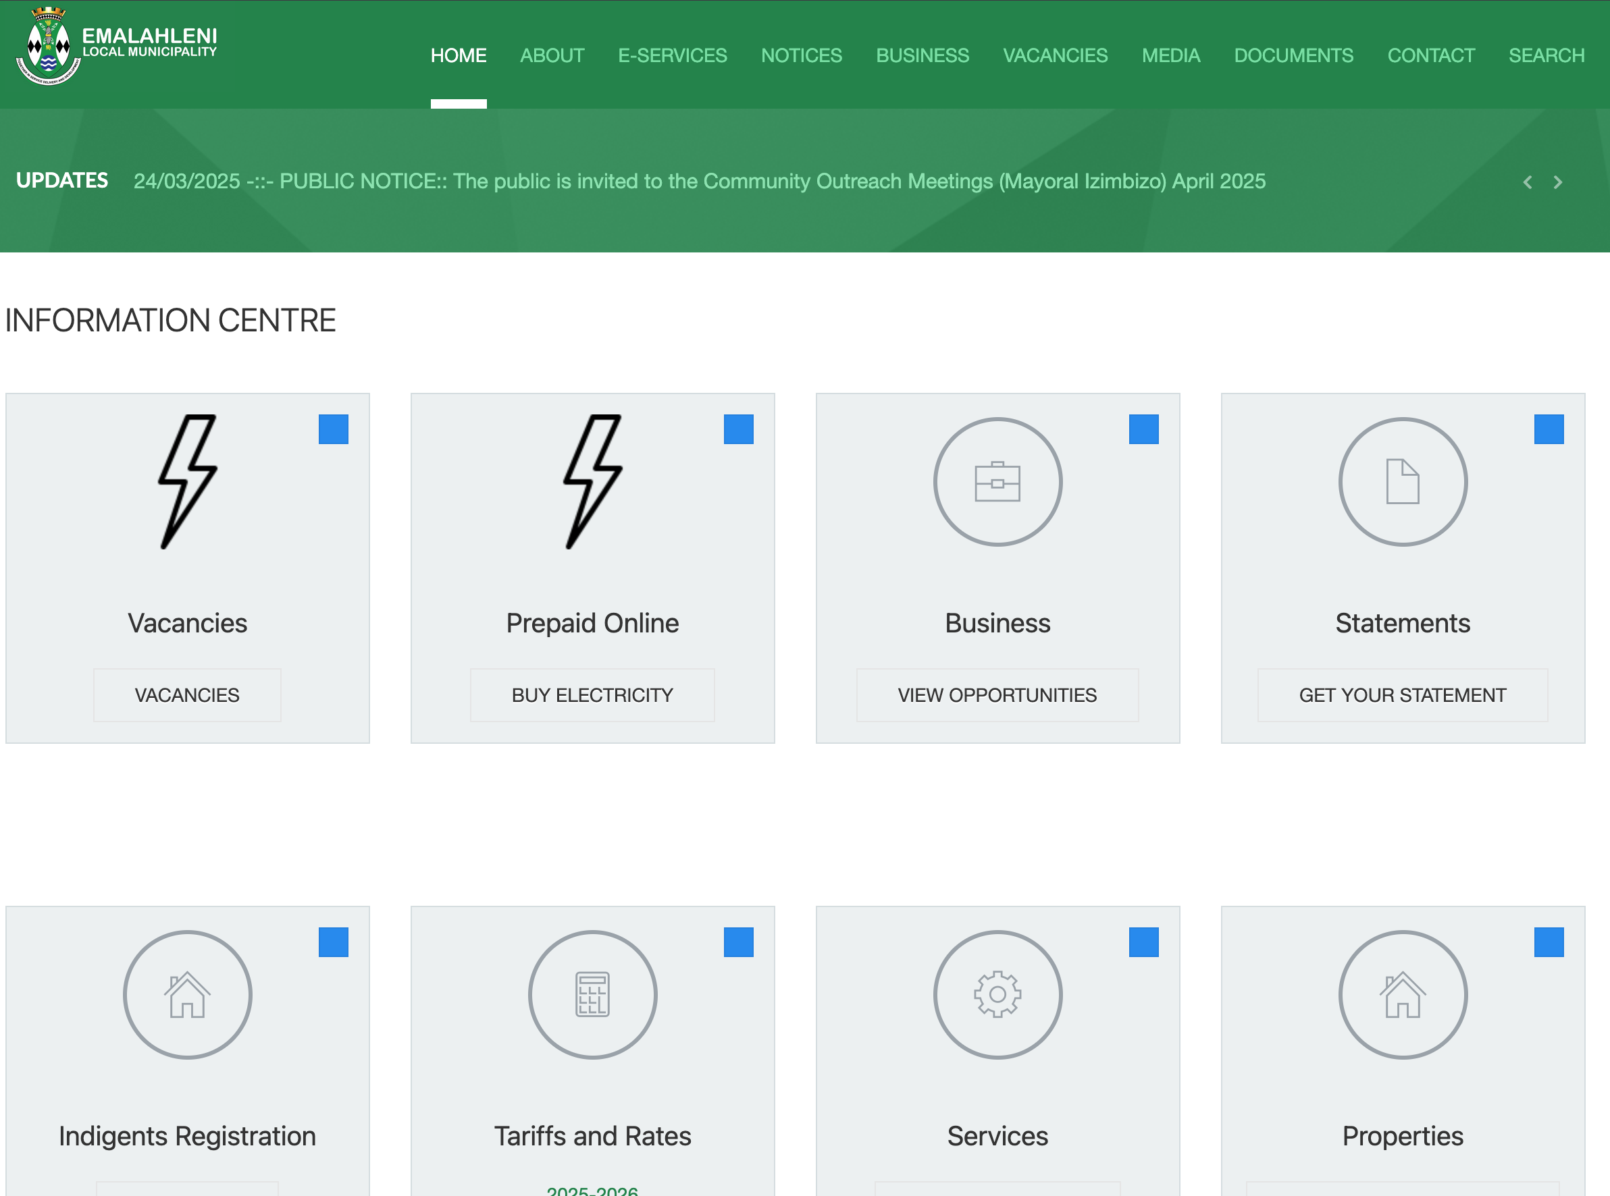
Task: Open the E-SERVICES menu
Action: [x=672, y=56]
